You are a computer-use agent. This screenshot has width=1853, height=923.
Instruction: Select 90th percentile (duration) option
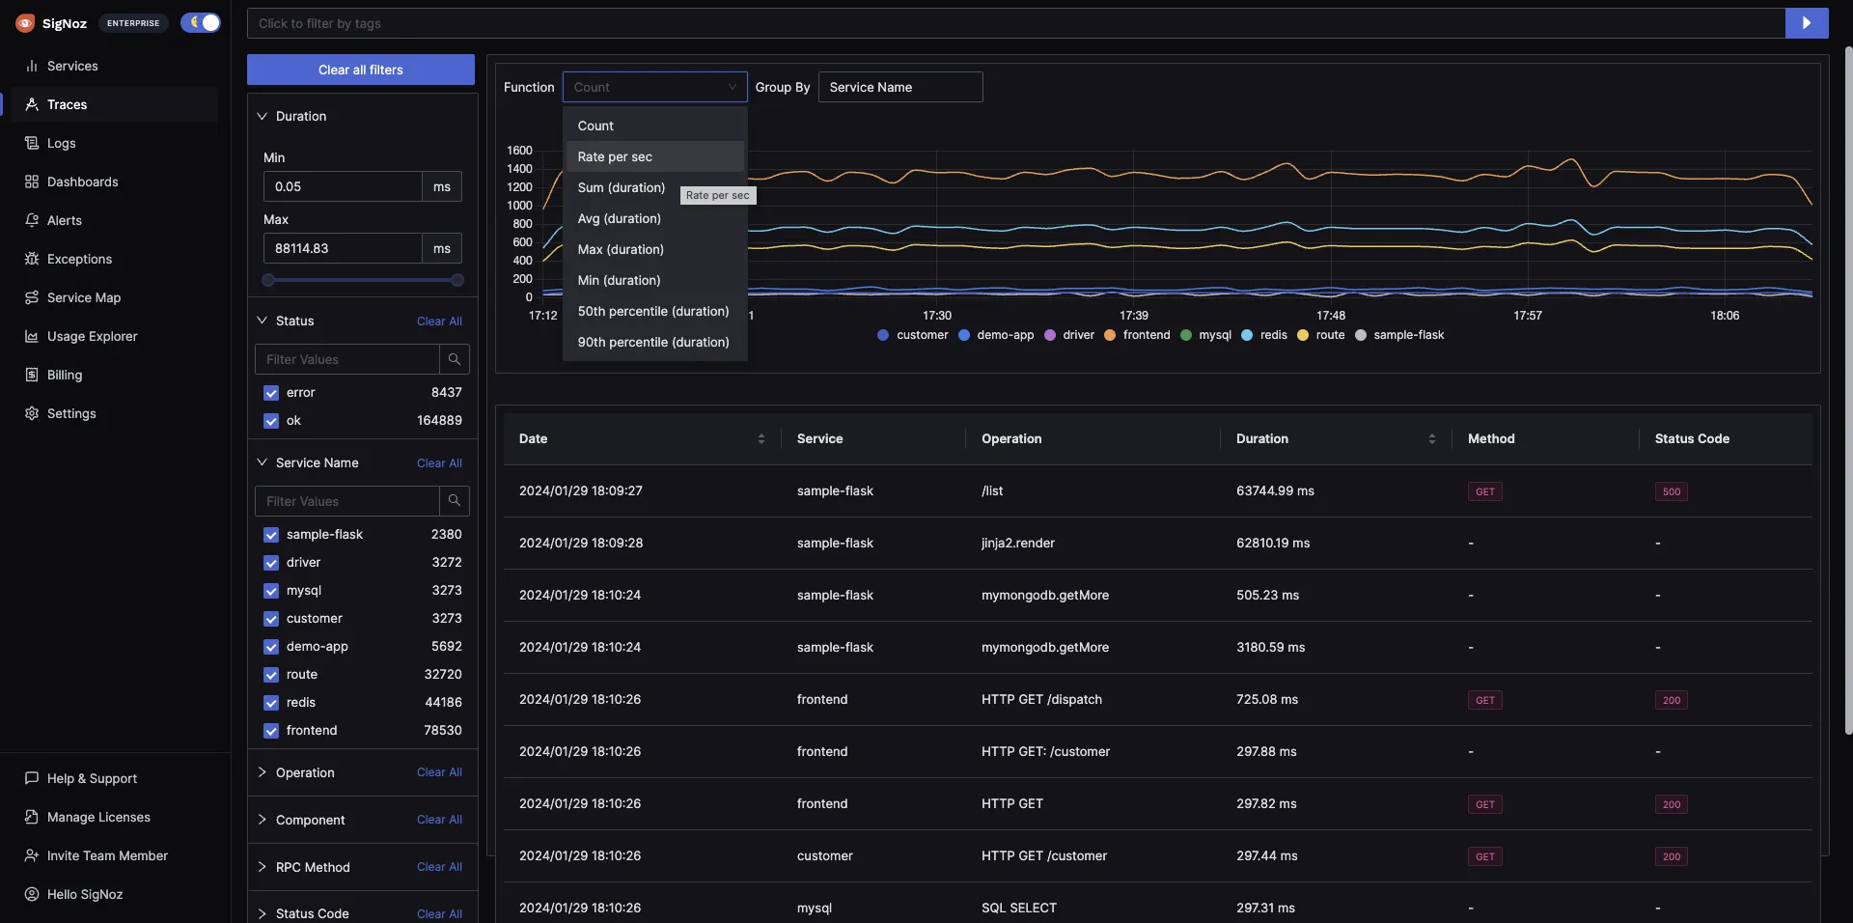655,342
